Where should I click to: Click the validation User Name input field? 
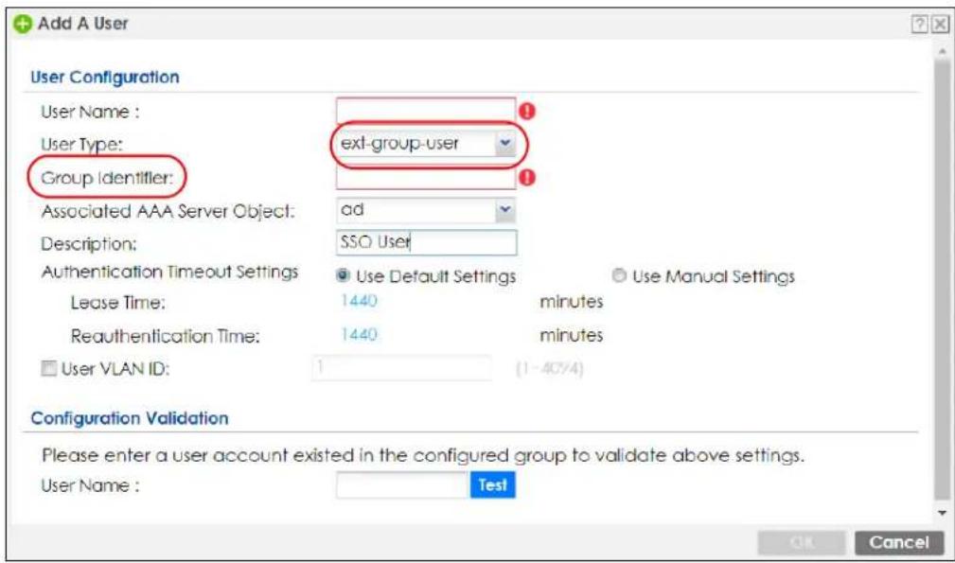click(402, 485)
